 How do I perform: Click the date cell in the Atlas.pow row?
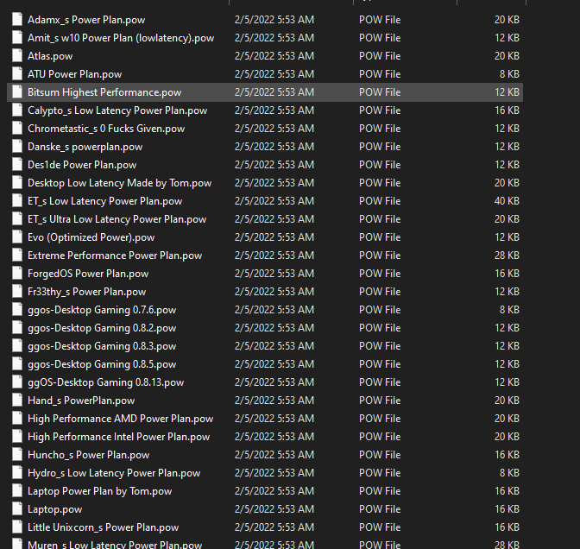pos(274,56)
